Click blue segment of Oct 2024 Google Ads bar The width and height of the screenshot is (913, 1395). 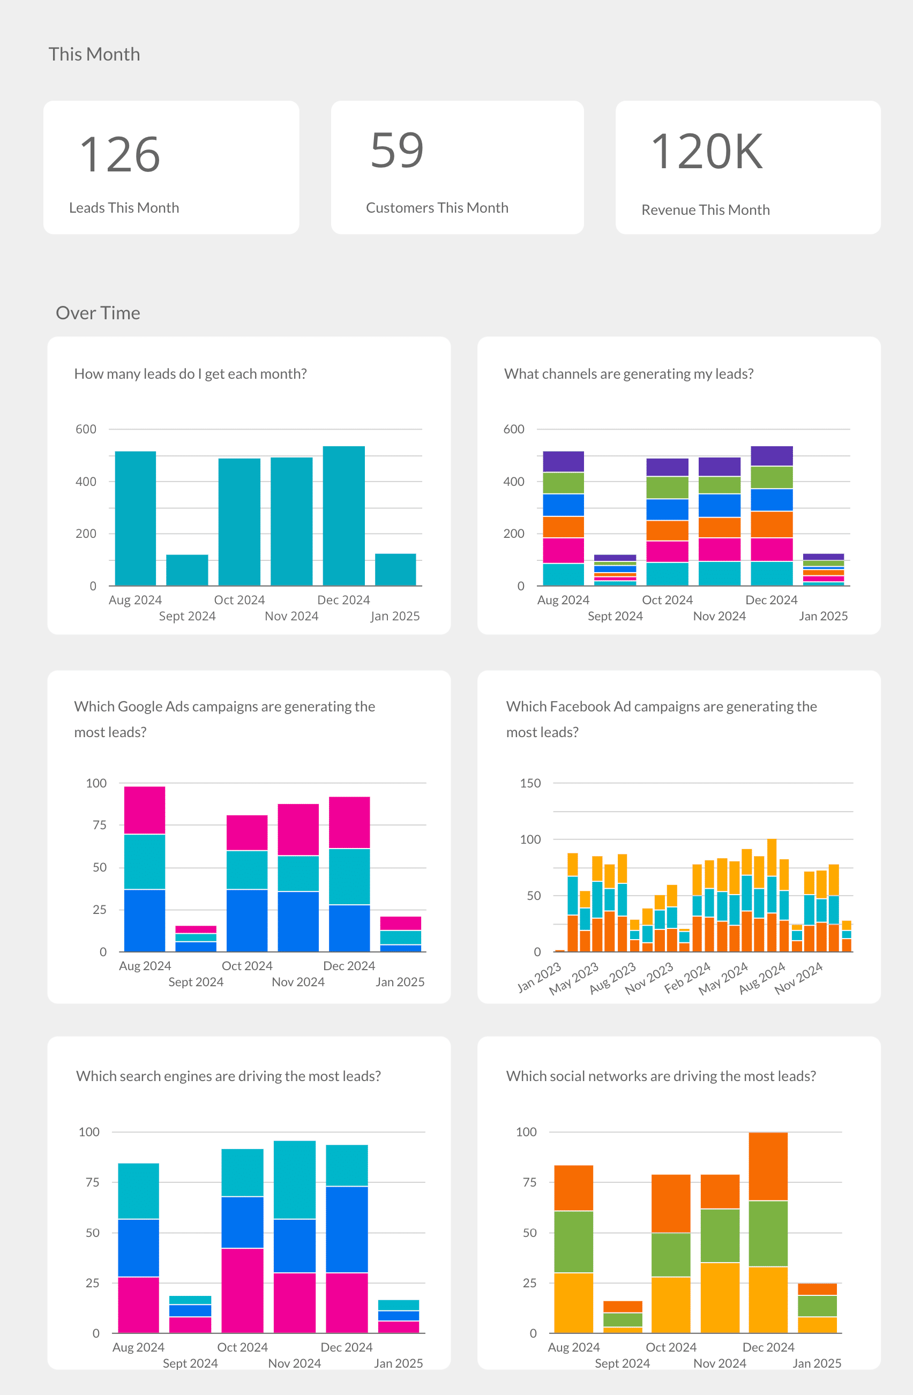point(247,921)
